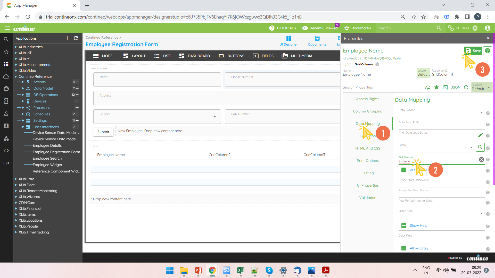Add a new application with the plus icon
The width and height of the screenshot is (495, 278).
click(x=67, y=38)
